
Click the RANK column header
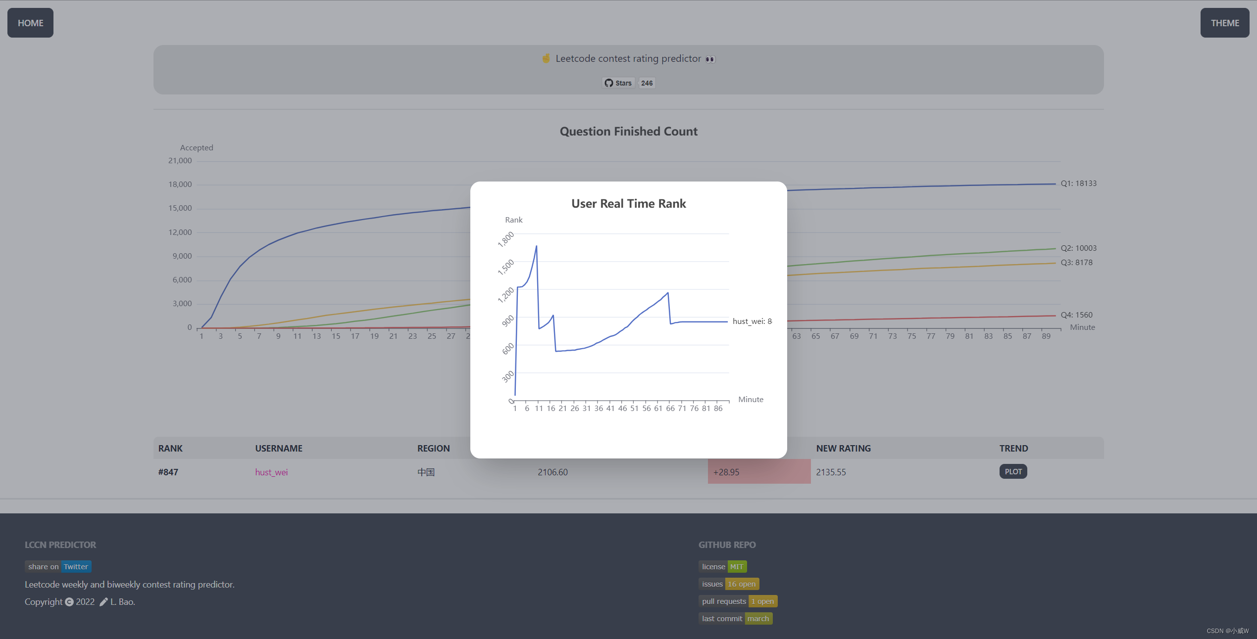click(170, 448)
